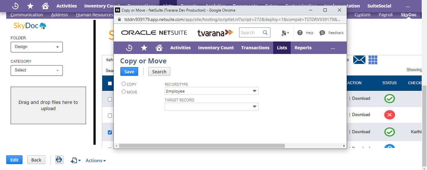Viewport: 427px width, 170px height.
Task: Open the FOLDER Design dropdown
Action: 37,47
